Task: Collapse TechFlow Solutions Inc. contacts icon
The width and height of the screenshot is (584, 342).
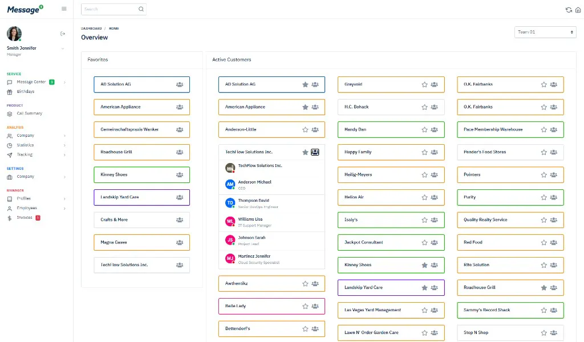Action: click(x=315, y=152)
